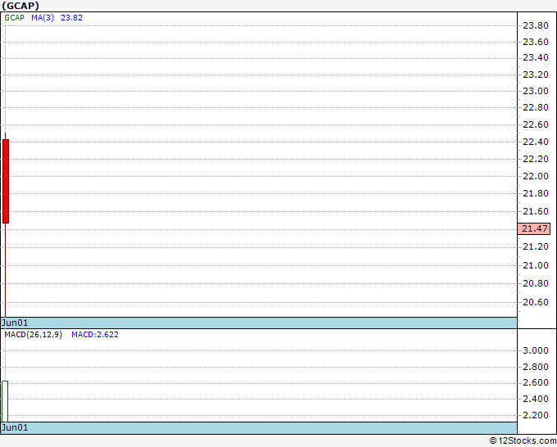Click the GCAP ticker legend label
The width and height of the screenshot is (557, 447).
tap(14, 18)
